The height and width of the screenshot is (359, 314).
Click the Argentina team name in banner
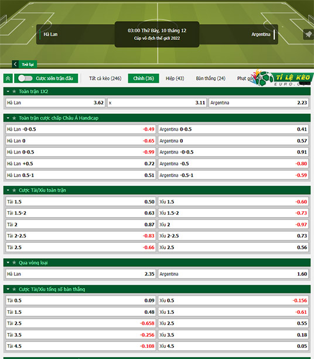coord(261,35)
